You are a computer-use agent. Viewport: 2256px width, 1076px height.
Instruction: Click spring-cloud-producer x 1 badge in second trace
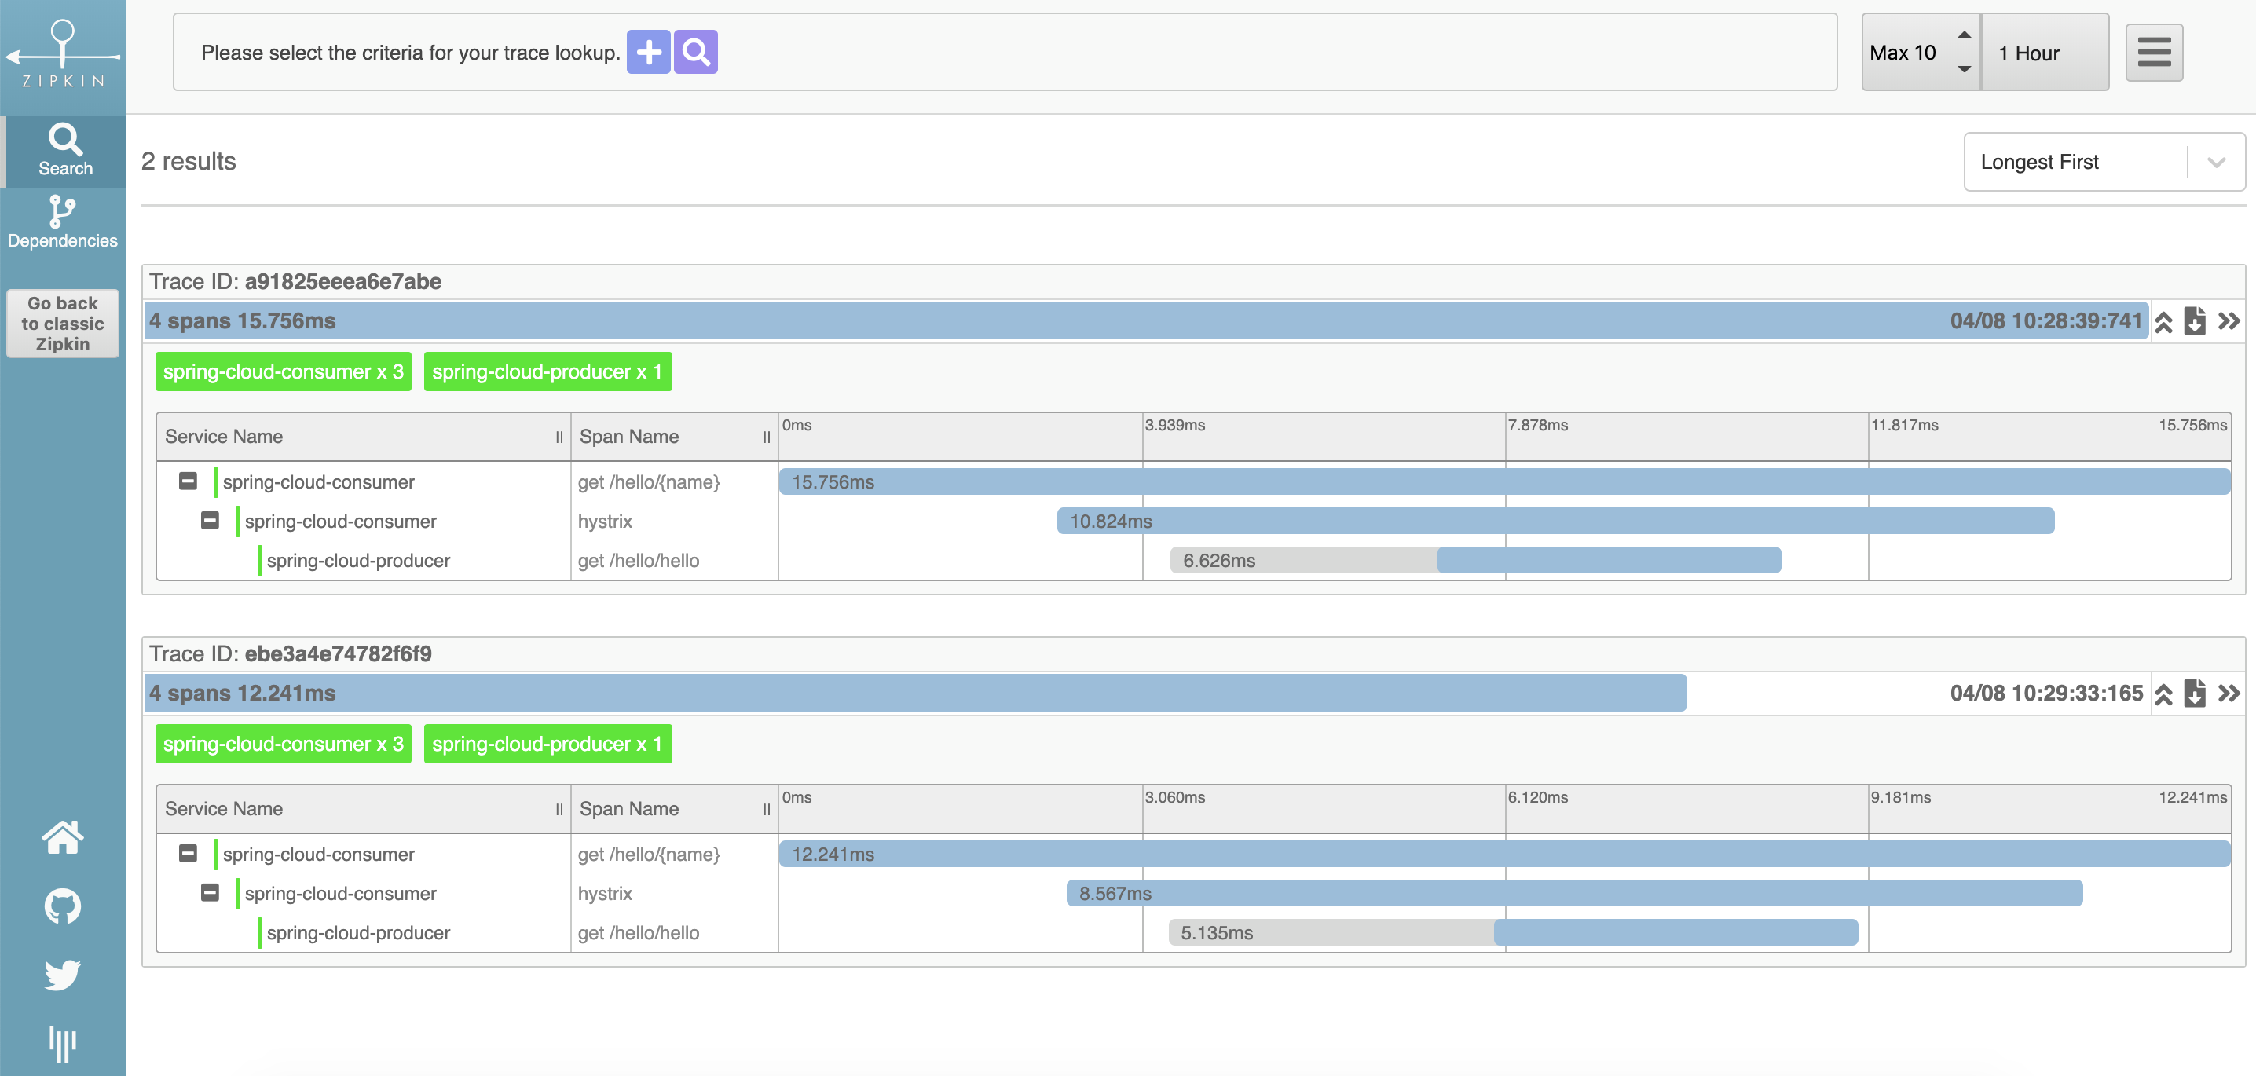pyautogui.click(x=548, y=745)
